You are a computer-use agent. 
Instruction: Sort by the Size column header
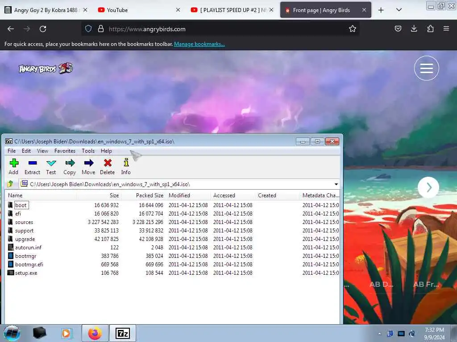click(99, 195)
